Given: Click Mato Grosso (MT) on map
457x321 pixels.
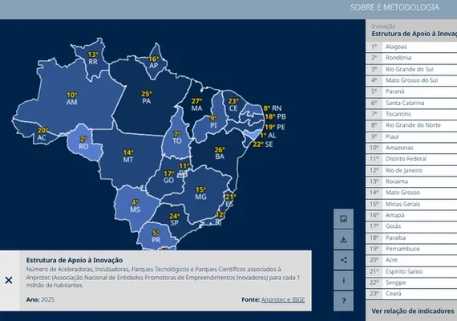Looking at the screenshot, I should click(128, 156).
